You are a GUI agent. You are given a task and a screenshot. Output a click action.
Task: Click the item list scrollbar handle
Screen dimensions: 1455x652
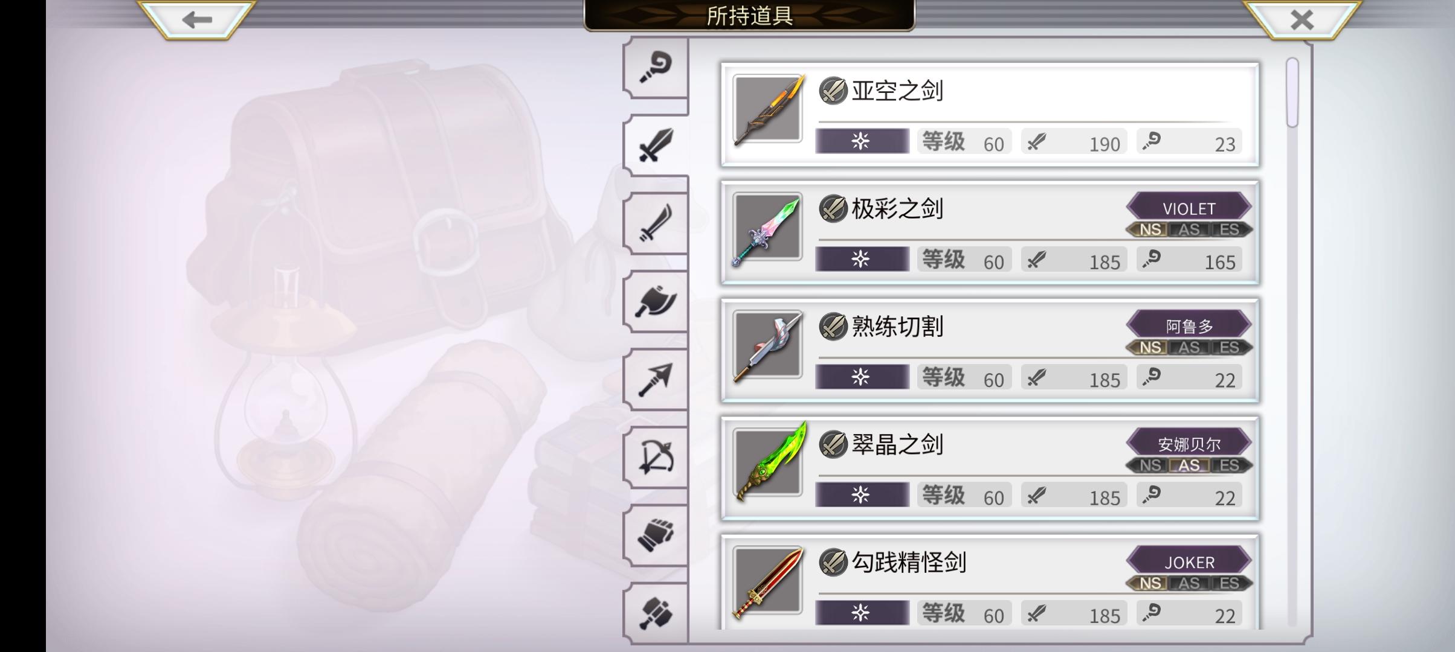1292,92
